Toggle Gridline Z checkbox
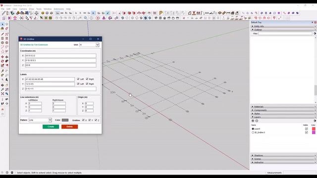317x178 pixels. coord(96,120)
